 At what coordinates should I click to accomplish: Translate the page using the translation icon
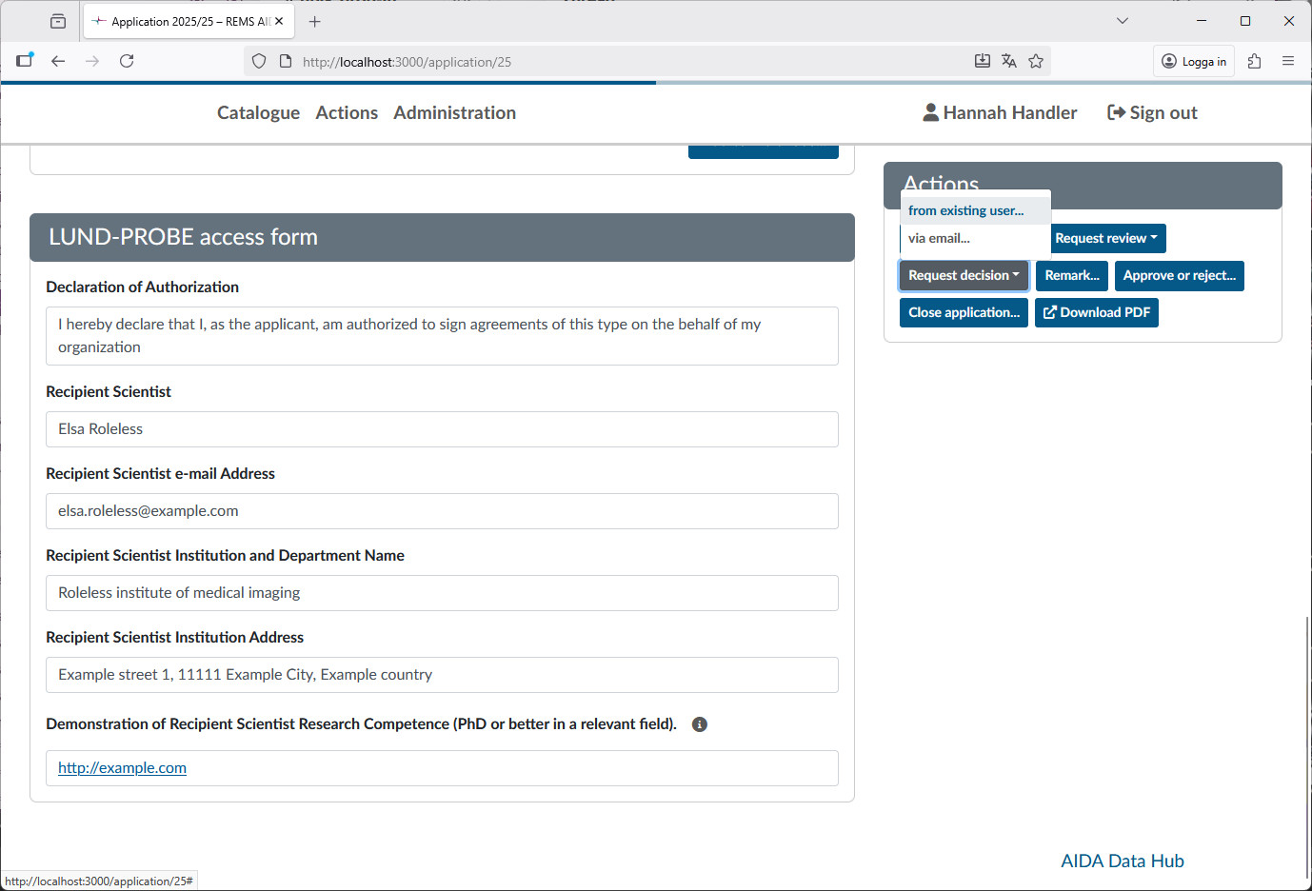(x=1008, y=60)
